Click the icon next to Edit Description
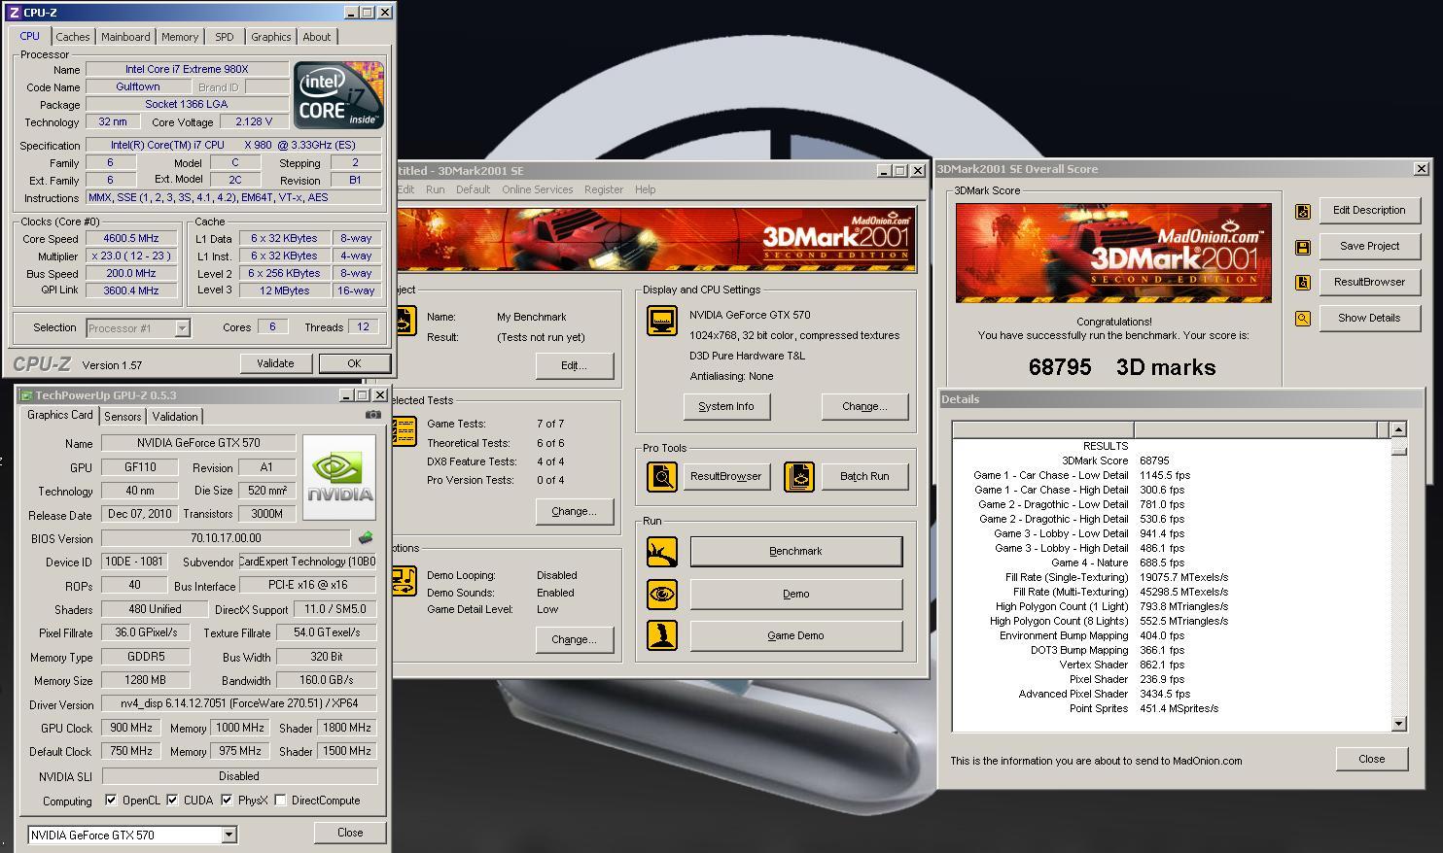 pos(1303,211)
